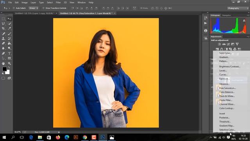Select the Pen tool
The image size is (250, 141).
[x=3, y=53]
